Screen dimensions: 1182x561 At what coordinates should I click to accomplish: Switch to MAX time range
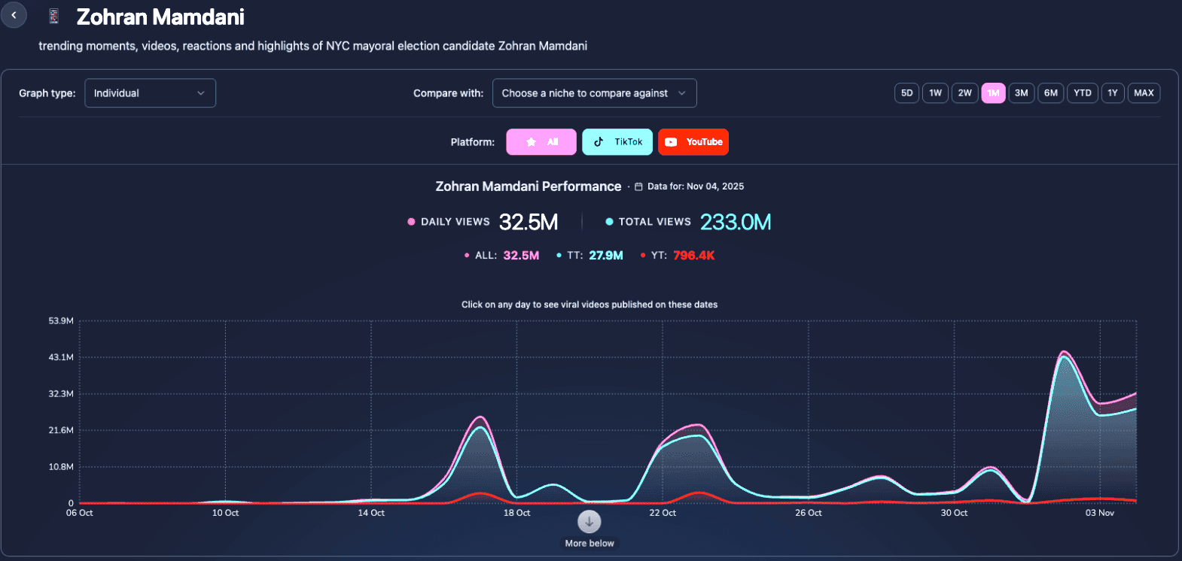1144,93
